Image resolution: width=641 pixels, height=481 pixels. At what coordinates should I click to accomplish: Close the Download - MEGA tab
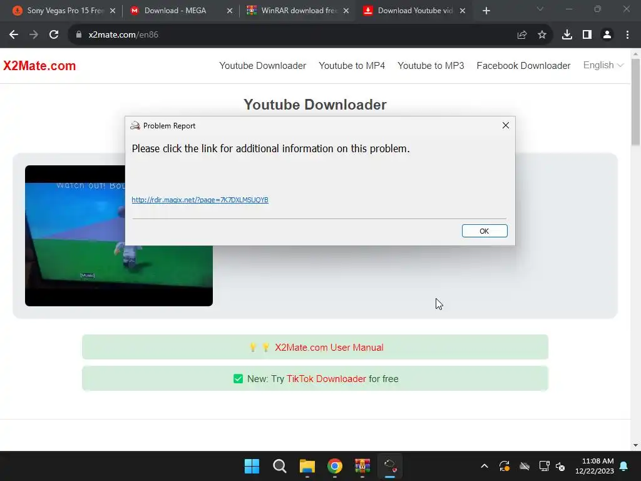point(230,11)
